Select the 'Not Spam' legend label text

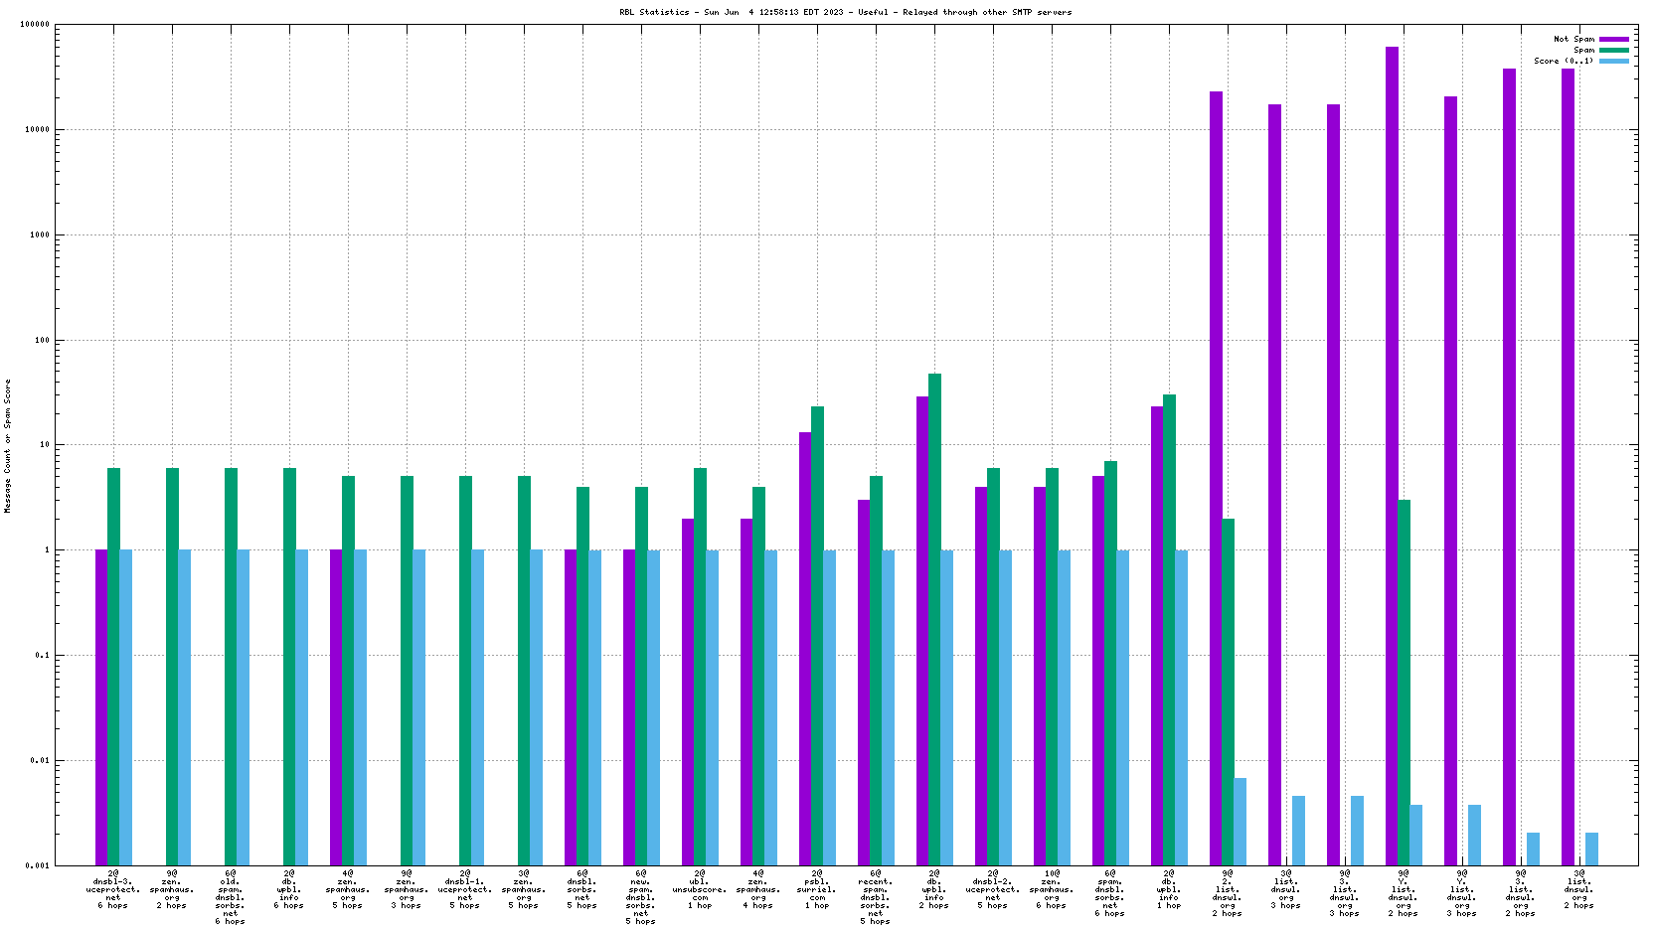point(1573,39)
